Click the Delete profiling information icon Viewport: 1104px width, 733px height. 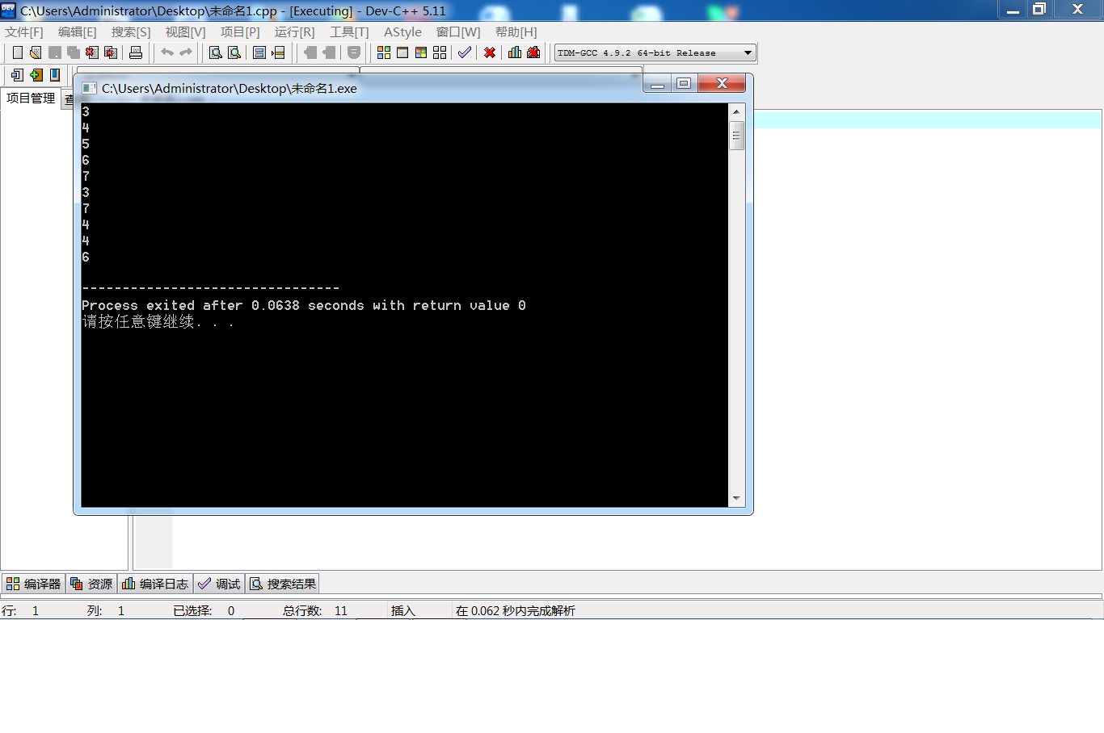[x=533, y=52]
